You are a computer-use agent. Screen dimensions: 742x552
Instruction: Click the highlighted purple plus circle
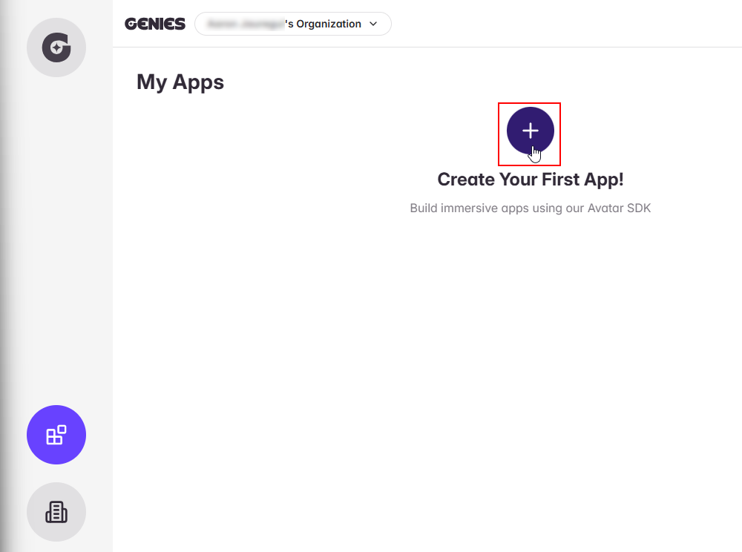point(530,131)
